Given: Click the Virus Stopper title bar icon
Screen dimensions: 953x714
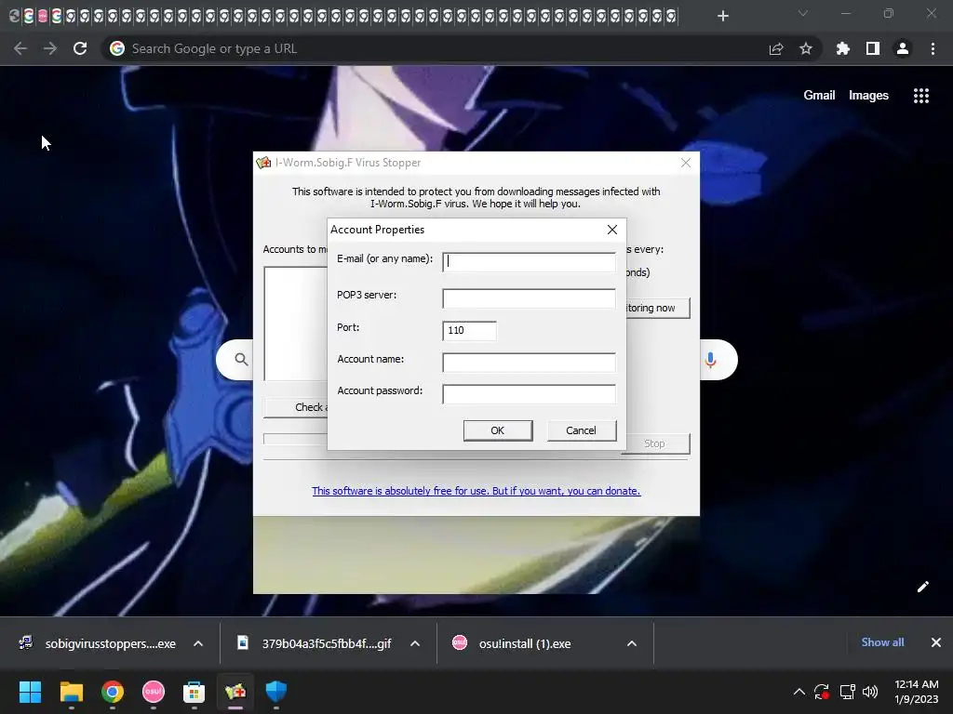Looking at the screenshot, I should 263,163.
